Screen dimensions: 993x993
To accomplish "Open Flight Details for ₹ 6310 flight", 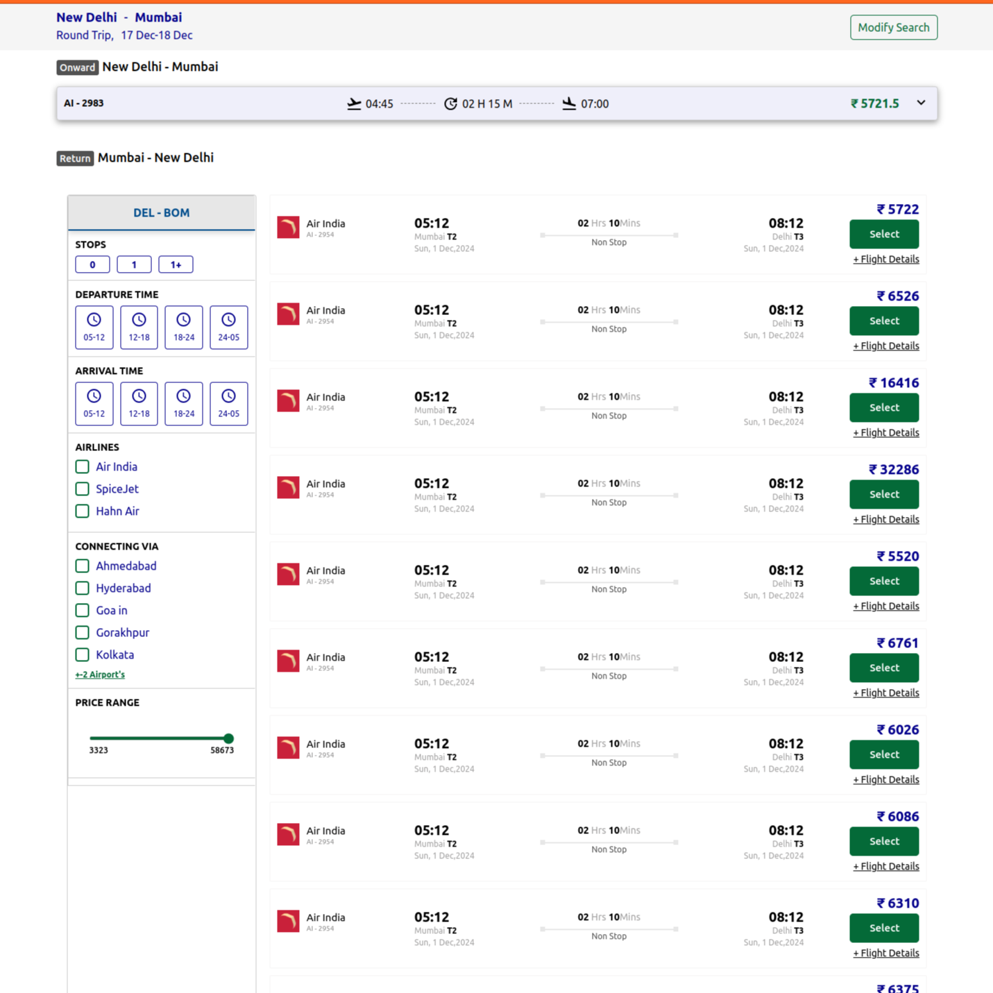I will [x=886, y=953].
